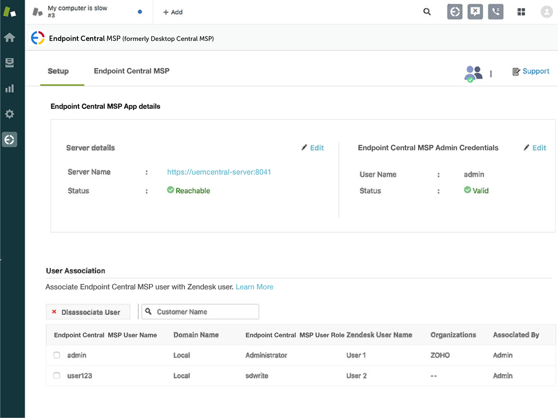The height and width of the screenshot is (418, 558).
Task: Open the apps grid icon at top right
Action: point(521,11)
